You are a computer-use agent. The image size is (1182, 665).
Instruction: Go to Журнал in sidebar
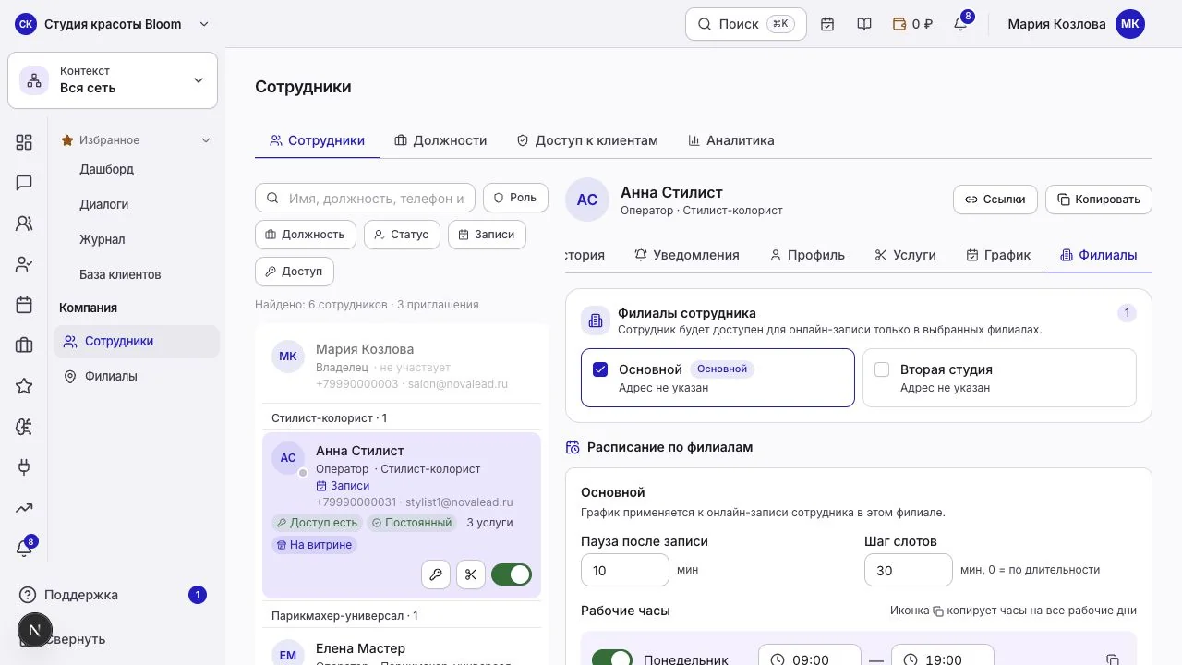coord(102,239)
